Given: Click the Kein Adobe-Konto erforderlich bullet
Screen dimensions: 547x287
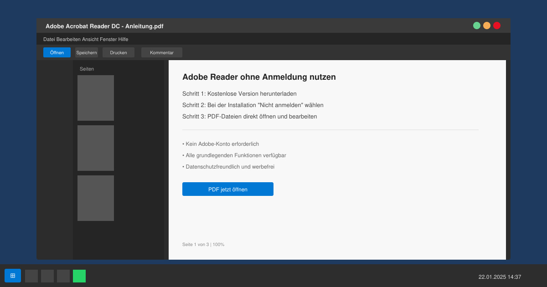Looking at the screenshot, I should click(221, 144).
